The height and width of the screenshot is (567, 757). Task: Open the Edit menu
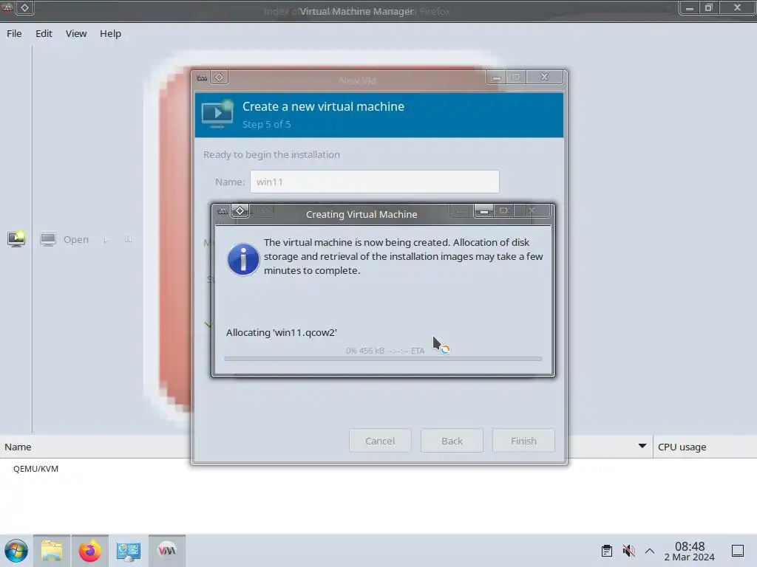44,33
